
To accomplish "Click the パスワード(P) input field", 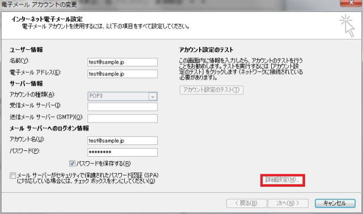I will (x=123, y=152).
